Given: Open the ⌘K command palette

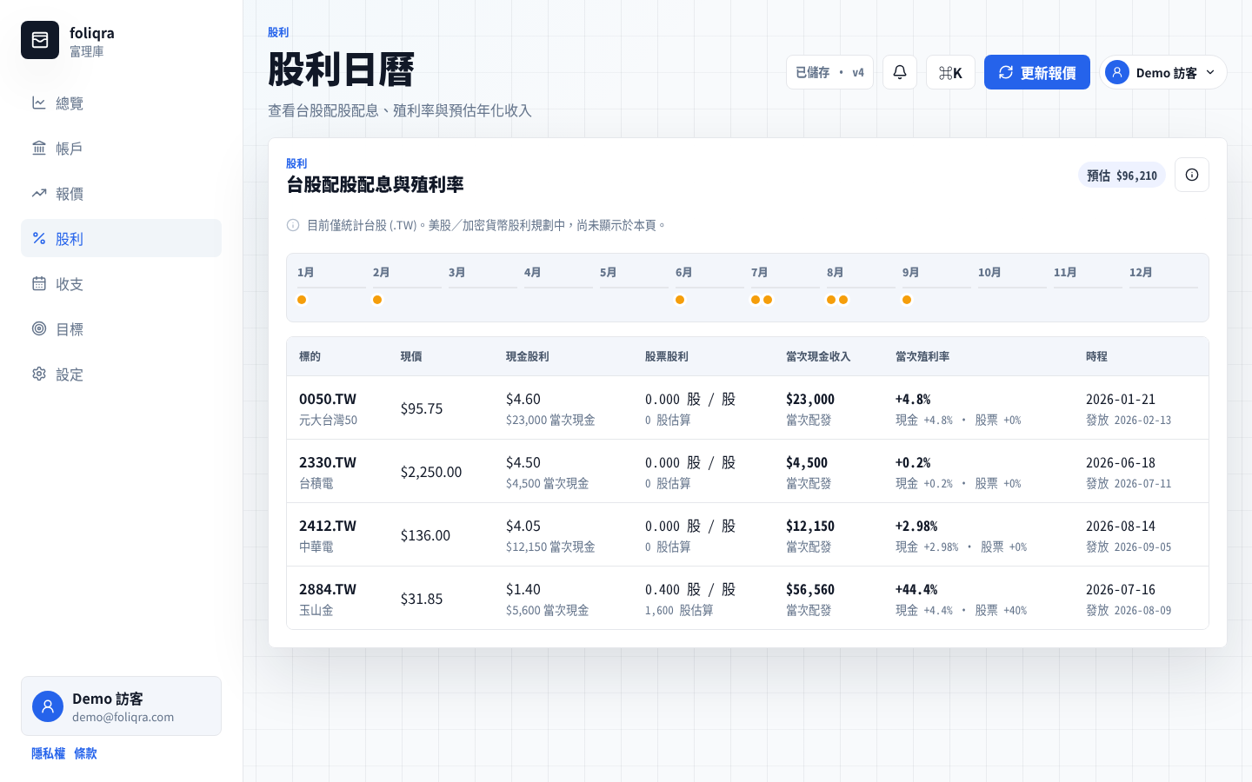Looking at the screenshot, I should [x=950, y=72].
